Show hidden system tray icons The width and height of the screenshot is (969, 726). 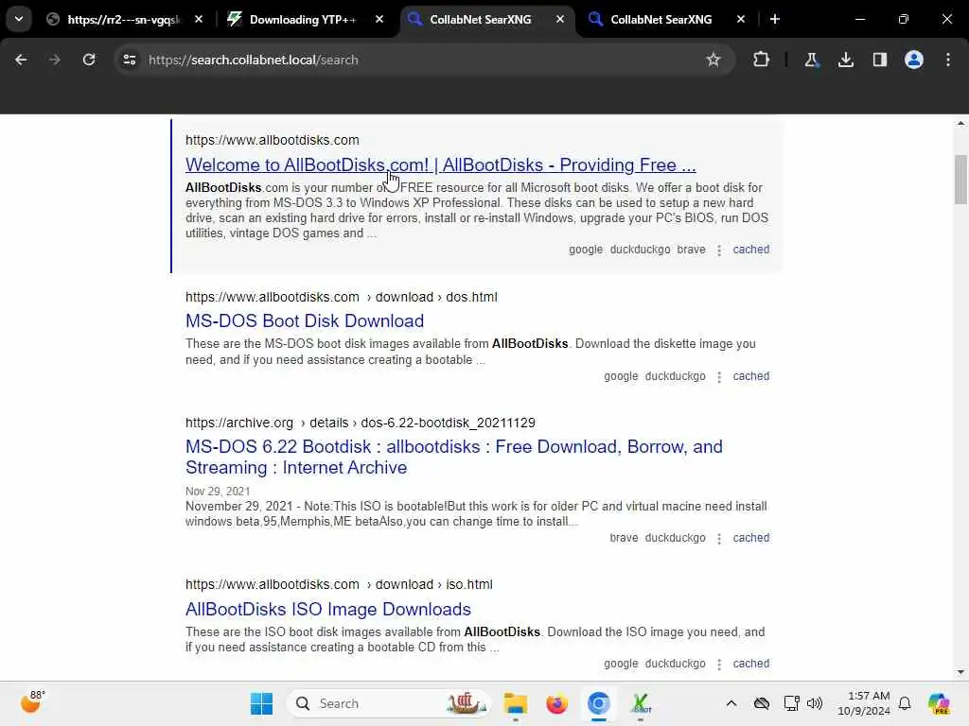(731, 703)
